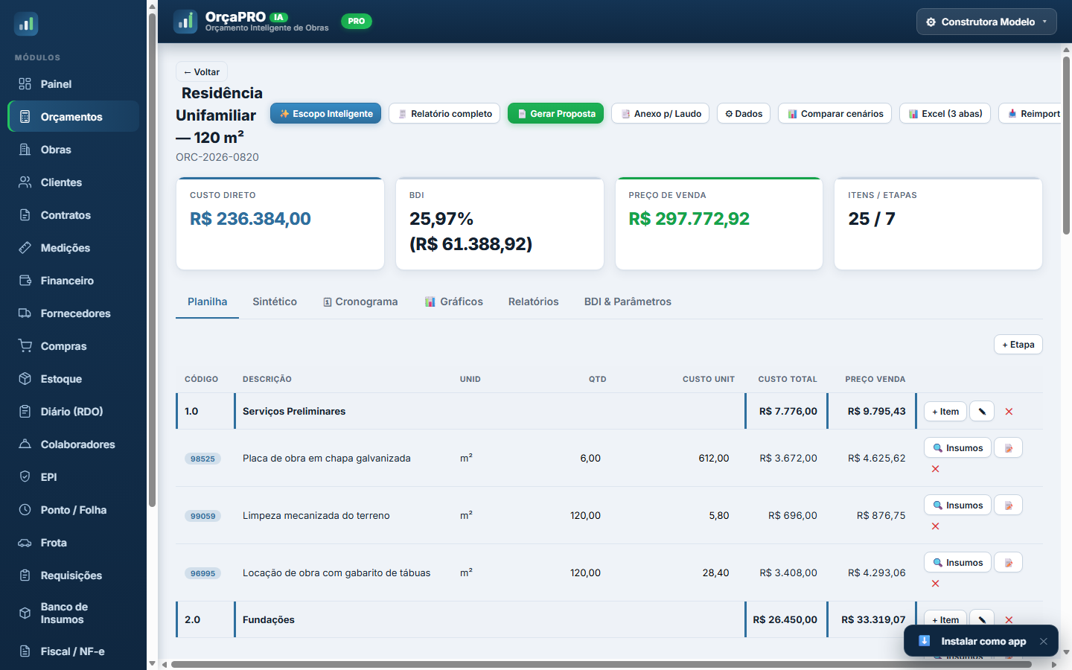Open Escopo Inteligente from the toolbar
Image resolution: width=1072 pixels, height=670 pixels.
[x=326, y=113]
